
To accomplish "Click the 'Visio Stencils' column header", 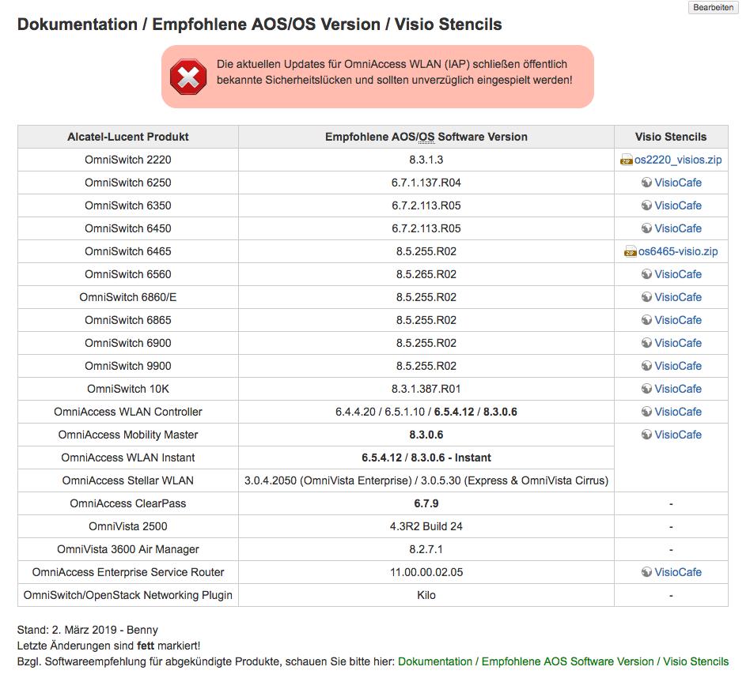I will (671, 137).
